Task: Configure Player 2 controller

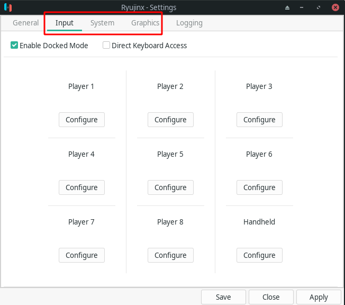Action: click(x=170, y=120)
